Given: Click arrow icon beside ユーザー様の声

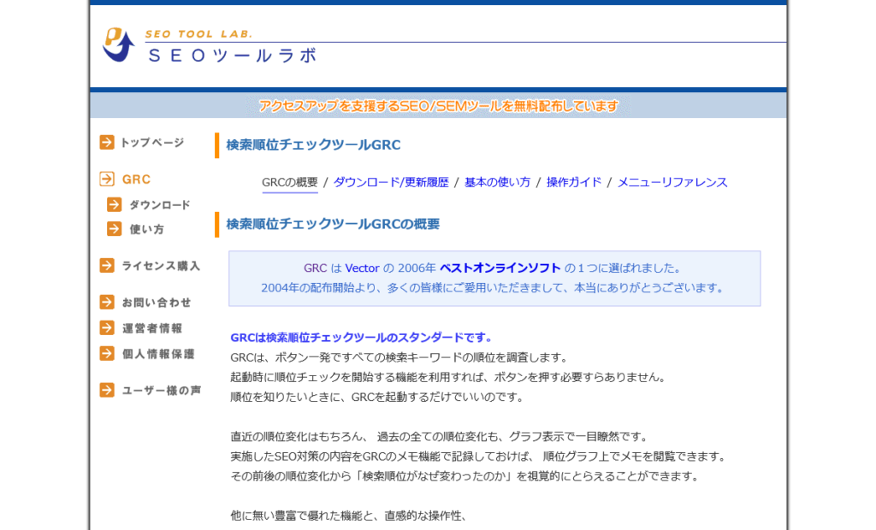Looking at the screenshot, I should (107, 390).
